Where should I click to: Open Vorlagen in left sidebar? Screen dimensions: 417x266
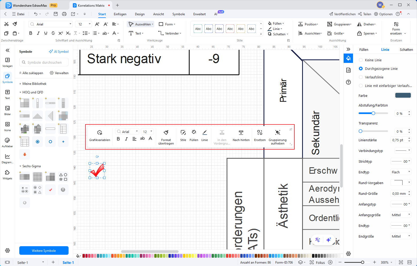click(x=7, y=62)
